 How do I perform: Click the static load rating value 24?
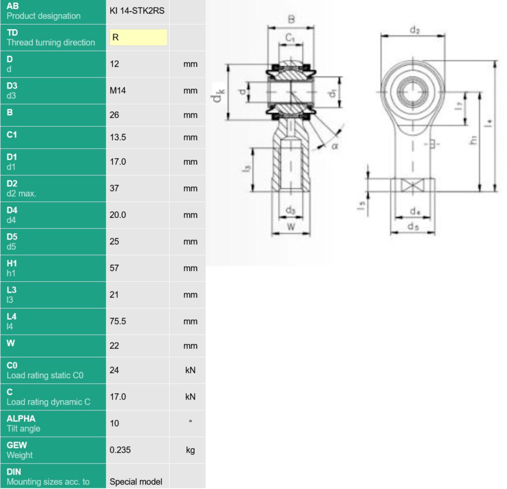tap(114, 370)
